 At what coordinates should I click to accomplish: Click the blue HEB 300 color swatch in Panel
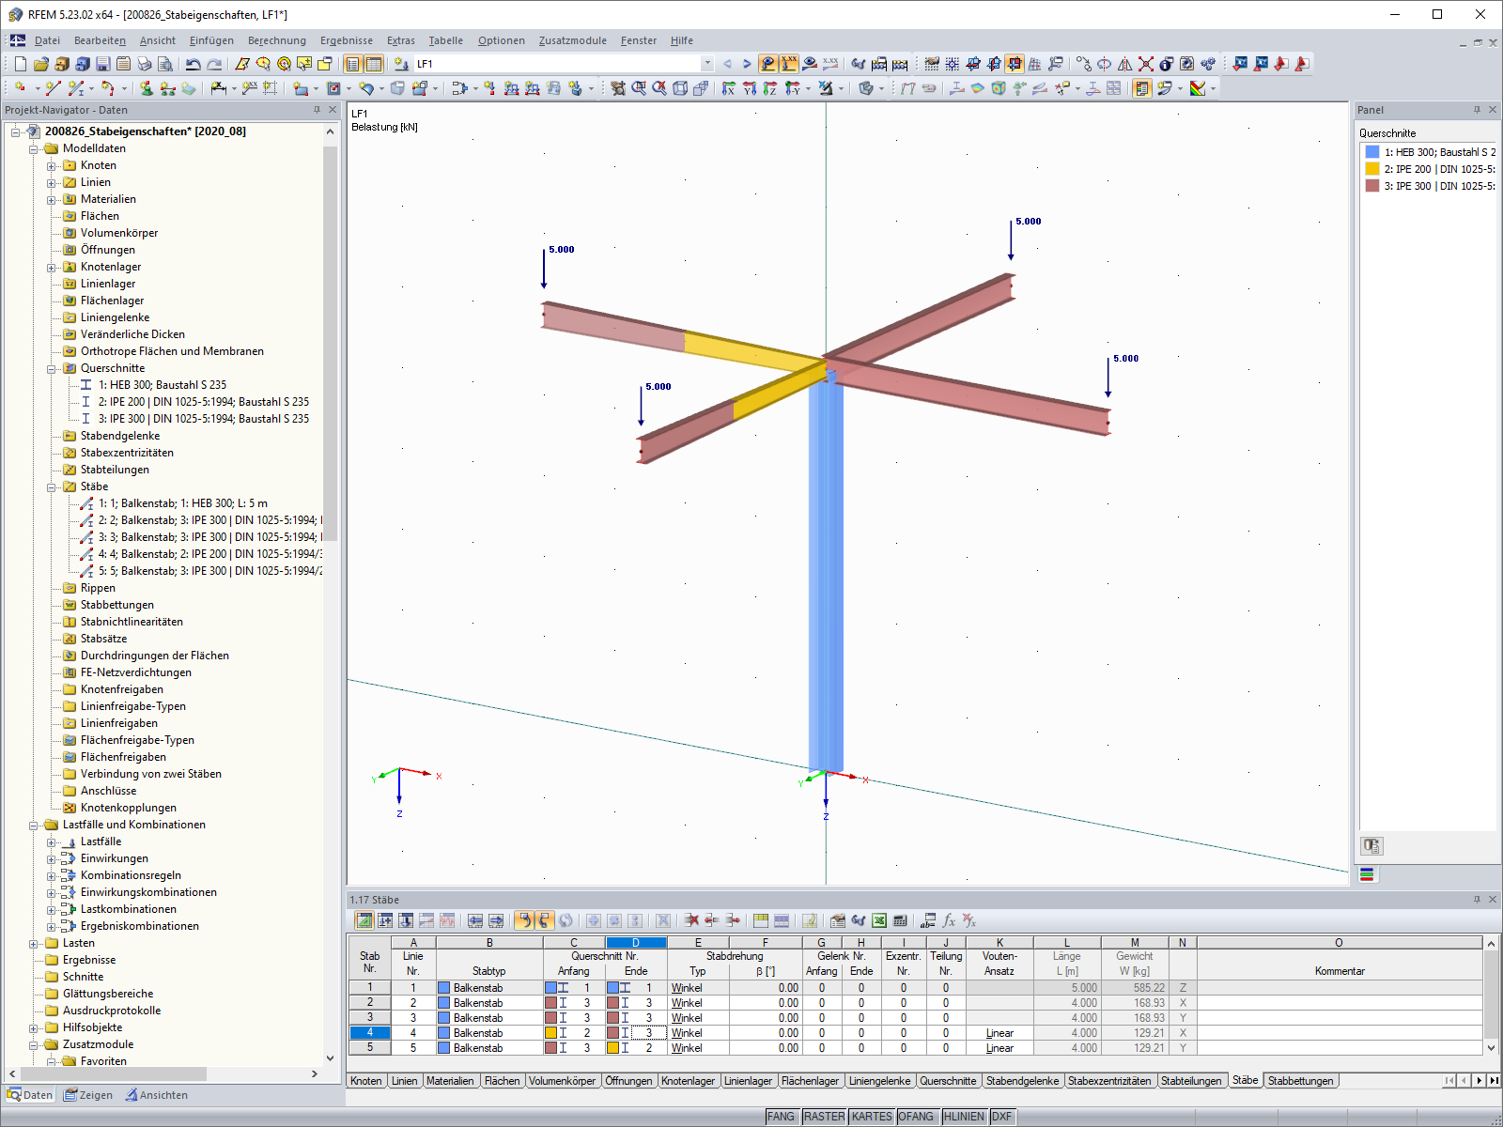(1372, 152)
